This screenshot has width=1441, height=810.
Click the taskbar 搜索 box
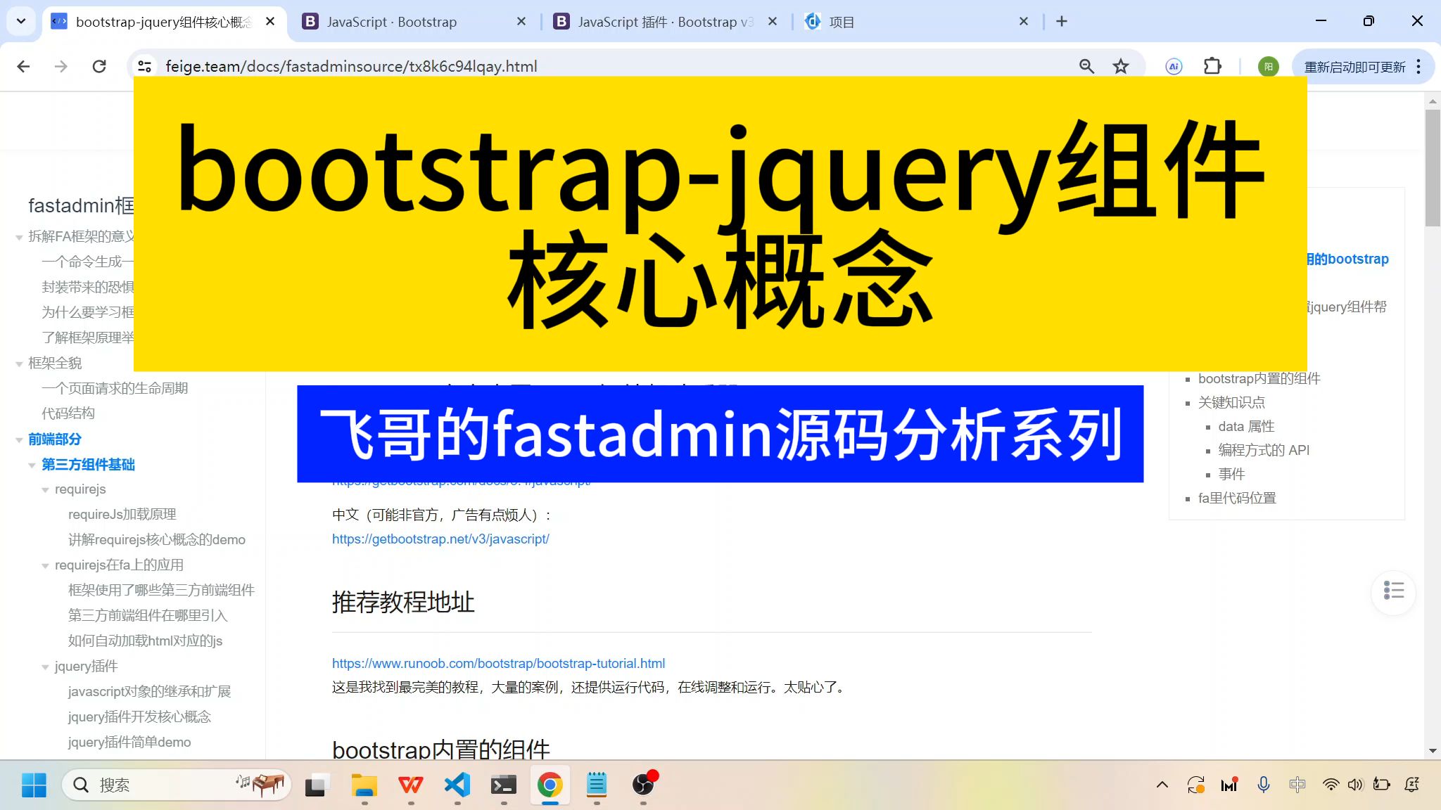[176, 785]
